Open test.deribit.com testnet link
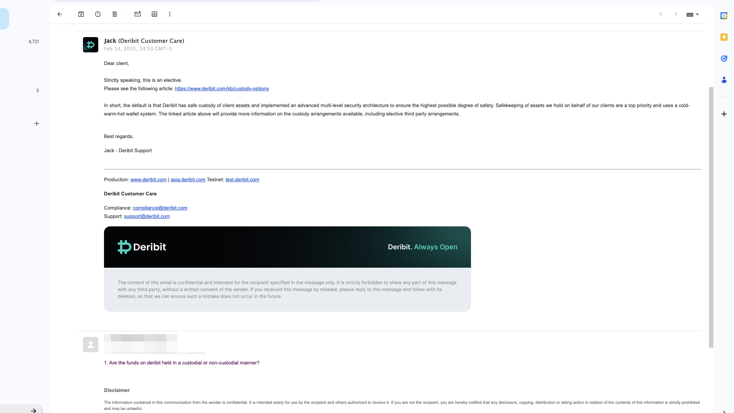The image size is (734, 413). coord(242,180)
